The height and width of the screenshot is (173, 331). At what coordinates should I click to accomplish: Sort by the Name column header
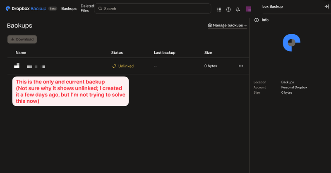click(x=21, y=53)
